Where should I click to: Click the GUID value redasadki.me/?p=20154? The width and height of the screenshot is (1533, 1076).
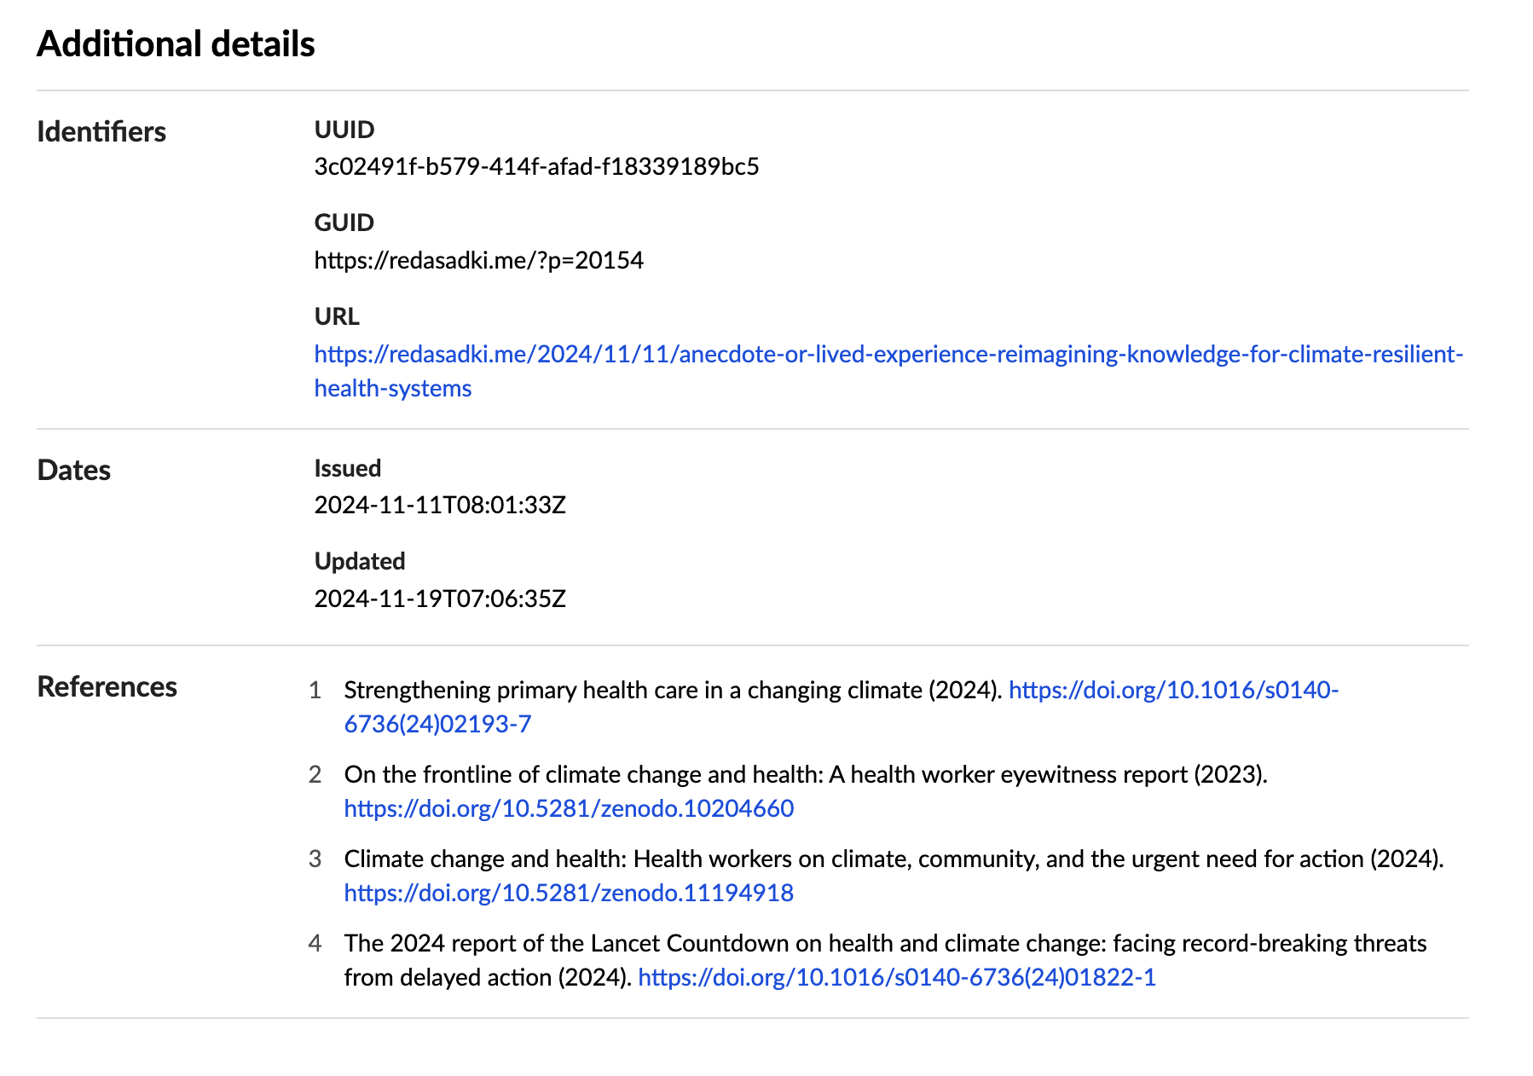click(x=478, y=260)
